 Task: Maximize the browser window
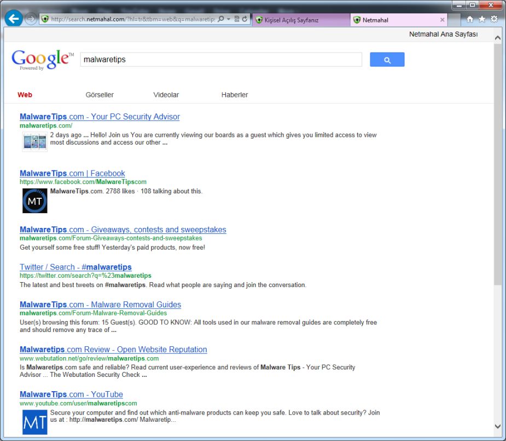click(x=472, y=5)
